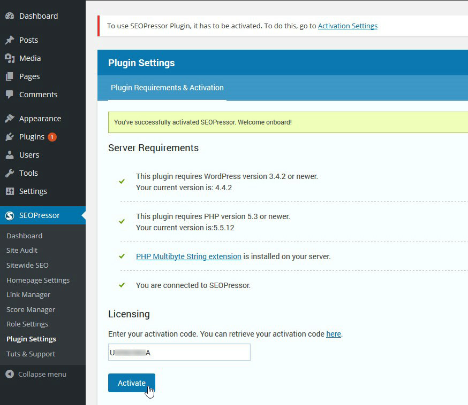The width and height of the screenshot is (468, 405).
Task: Click the Dashboard gauge icon
Action: point(10,16)
